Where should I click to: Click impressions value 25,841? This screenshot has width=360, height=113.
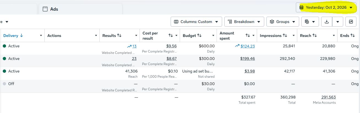pos(289,46)
